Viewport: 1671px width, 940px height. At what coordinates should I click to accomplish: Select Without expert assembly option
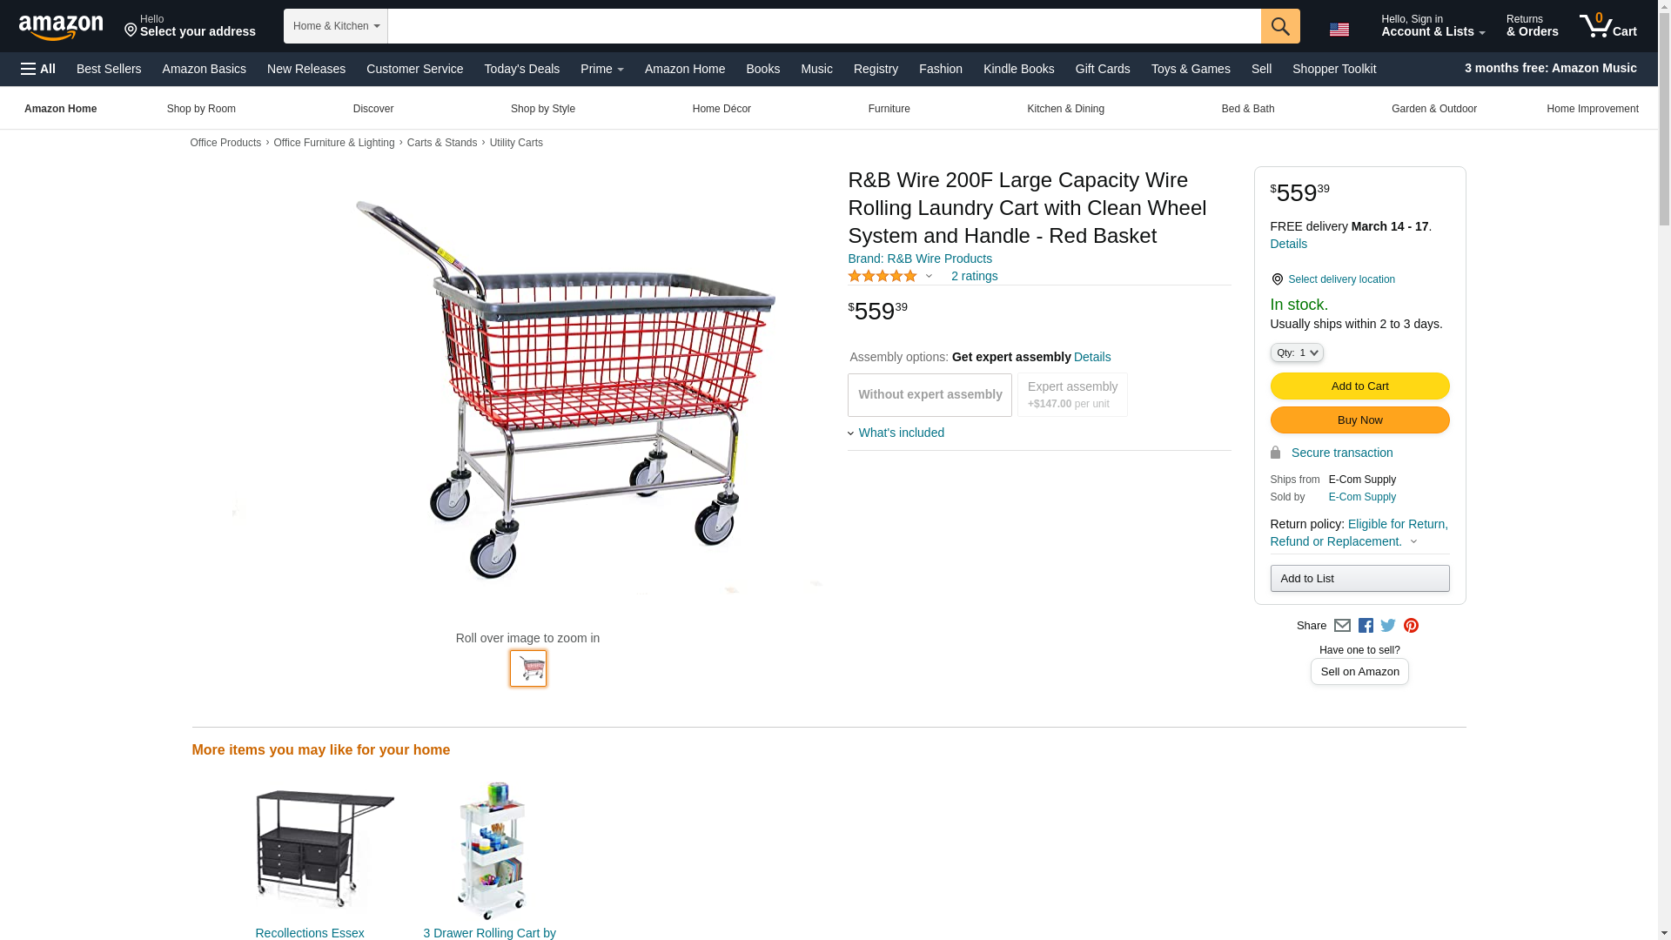coord(929,395)
